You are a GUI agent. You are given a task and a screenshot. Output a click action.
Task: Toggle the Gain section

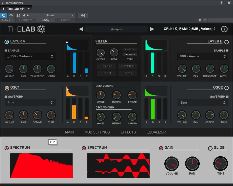tap(161, 148)
